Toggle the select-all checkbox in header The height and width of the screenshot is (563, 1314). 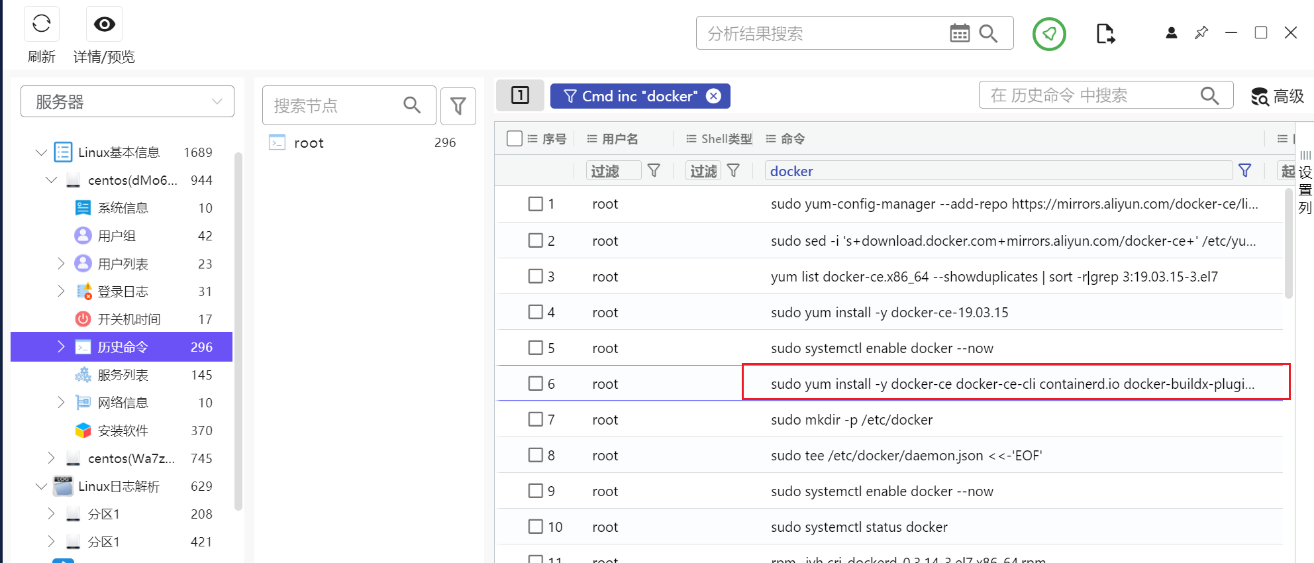click(514, 138)
